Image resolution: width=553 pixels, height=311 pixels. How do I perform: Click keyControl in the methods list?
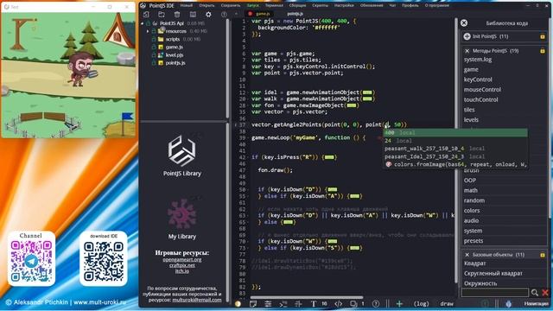click(x=478, y=79)
